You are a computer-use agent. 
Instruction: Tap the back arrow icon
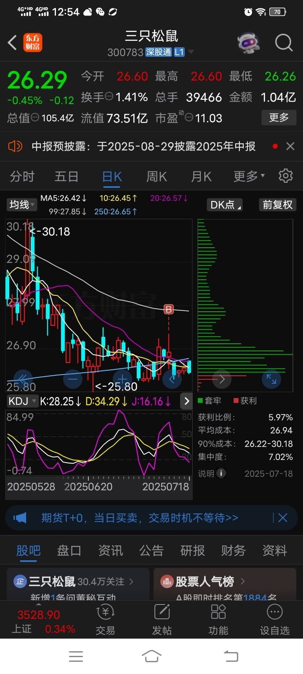coord(13,43)
